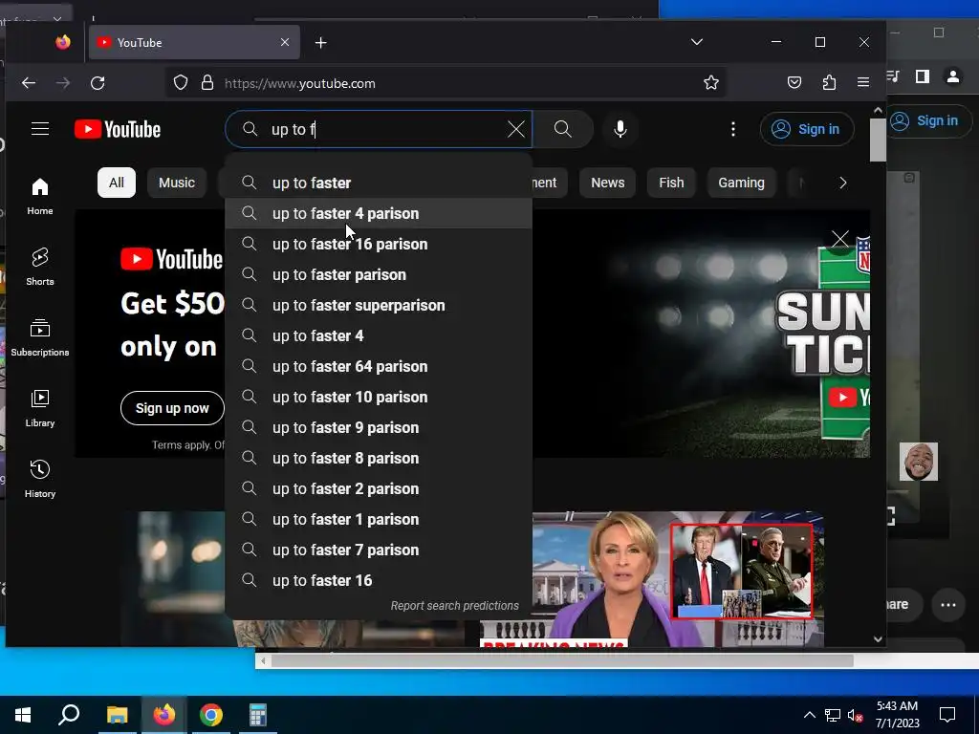Save page to Pocket
The width and height of the screenshot is (979, 734).
pyautogui.click(x=794, y=82)
